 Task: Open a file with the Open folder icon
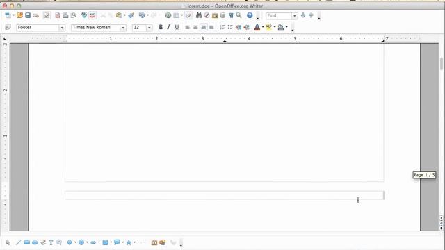(19, 15)
